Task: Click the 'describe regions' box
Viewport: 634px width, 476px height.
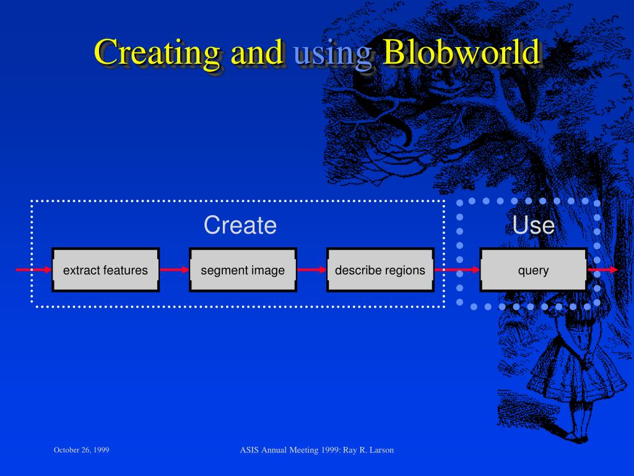Action: pos(380,270)
